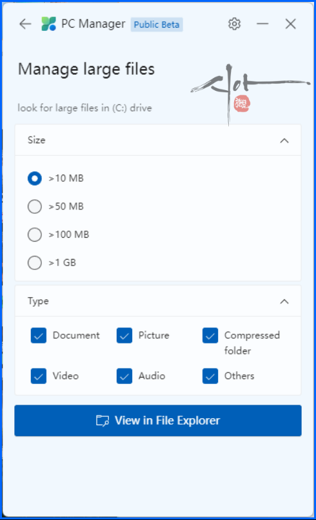Uncheck the Audio file type
This screenshot has width=316, height=520.
[124, 376]
